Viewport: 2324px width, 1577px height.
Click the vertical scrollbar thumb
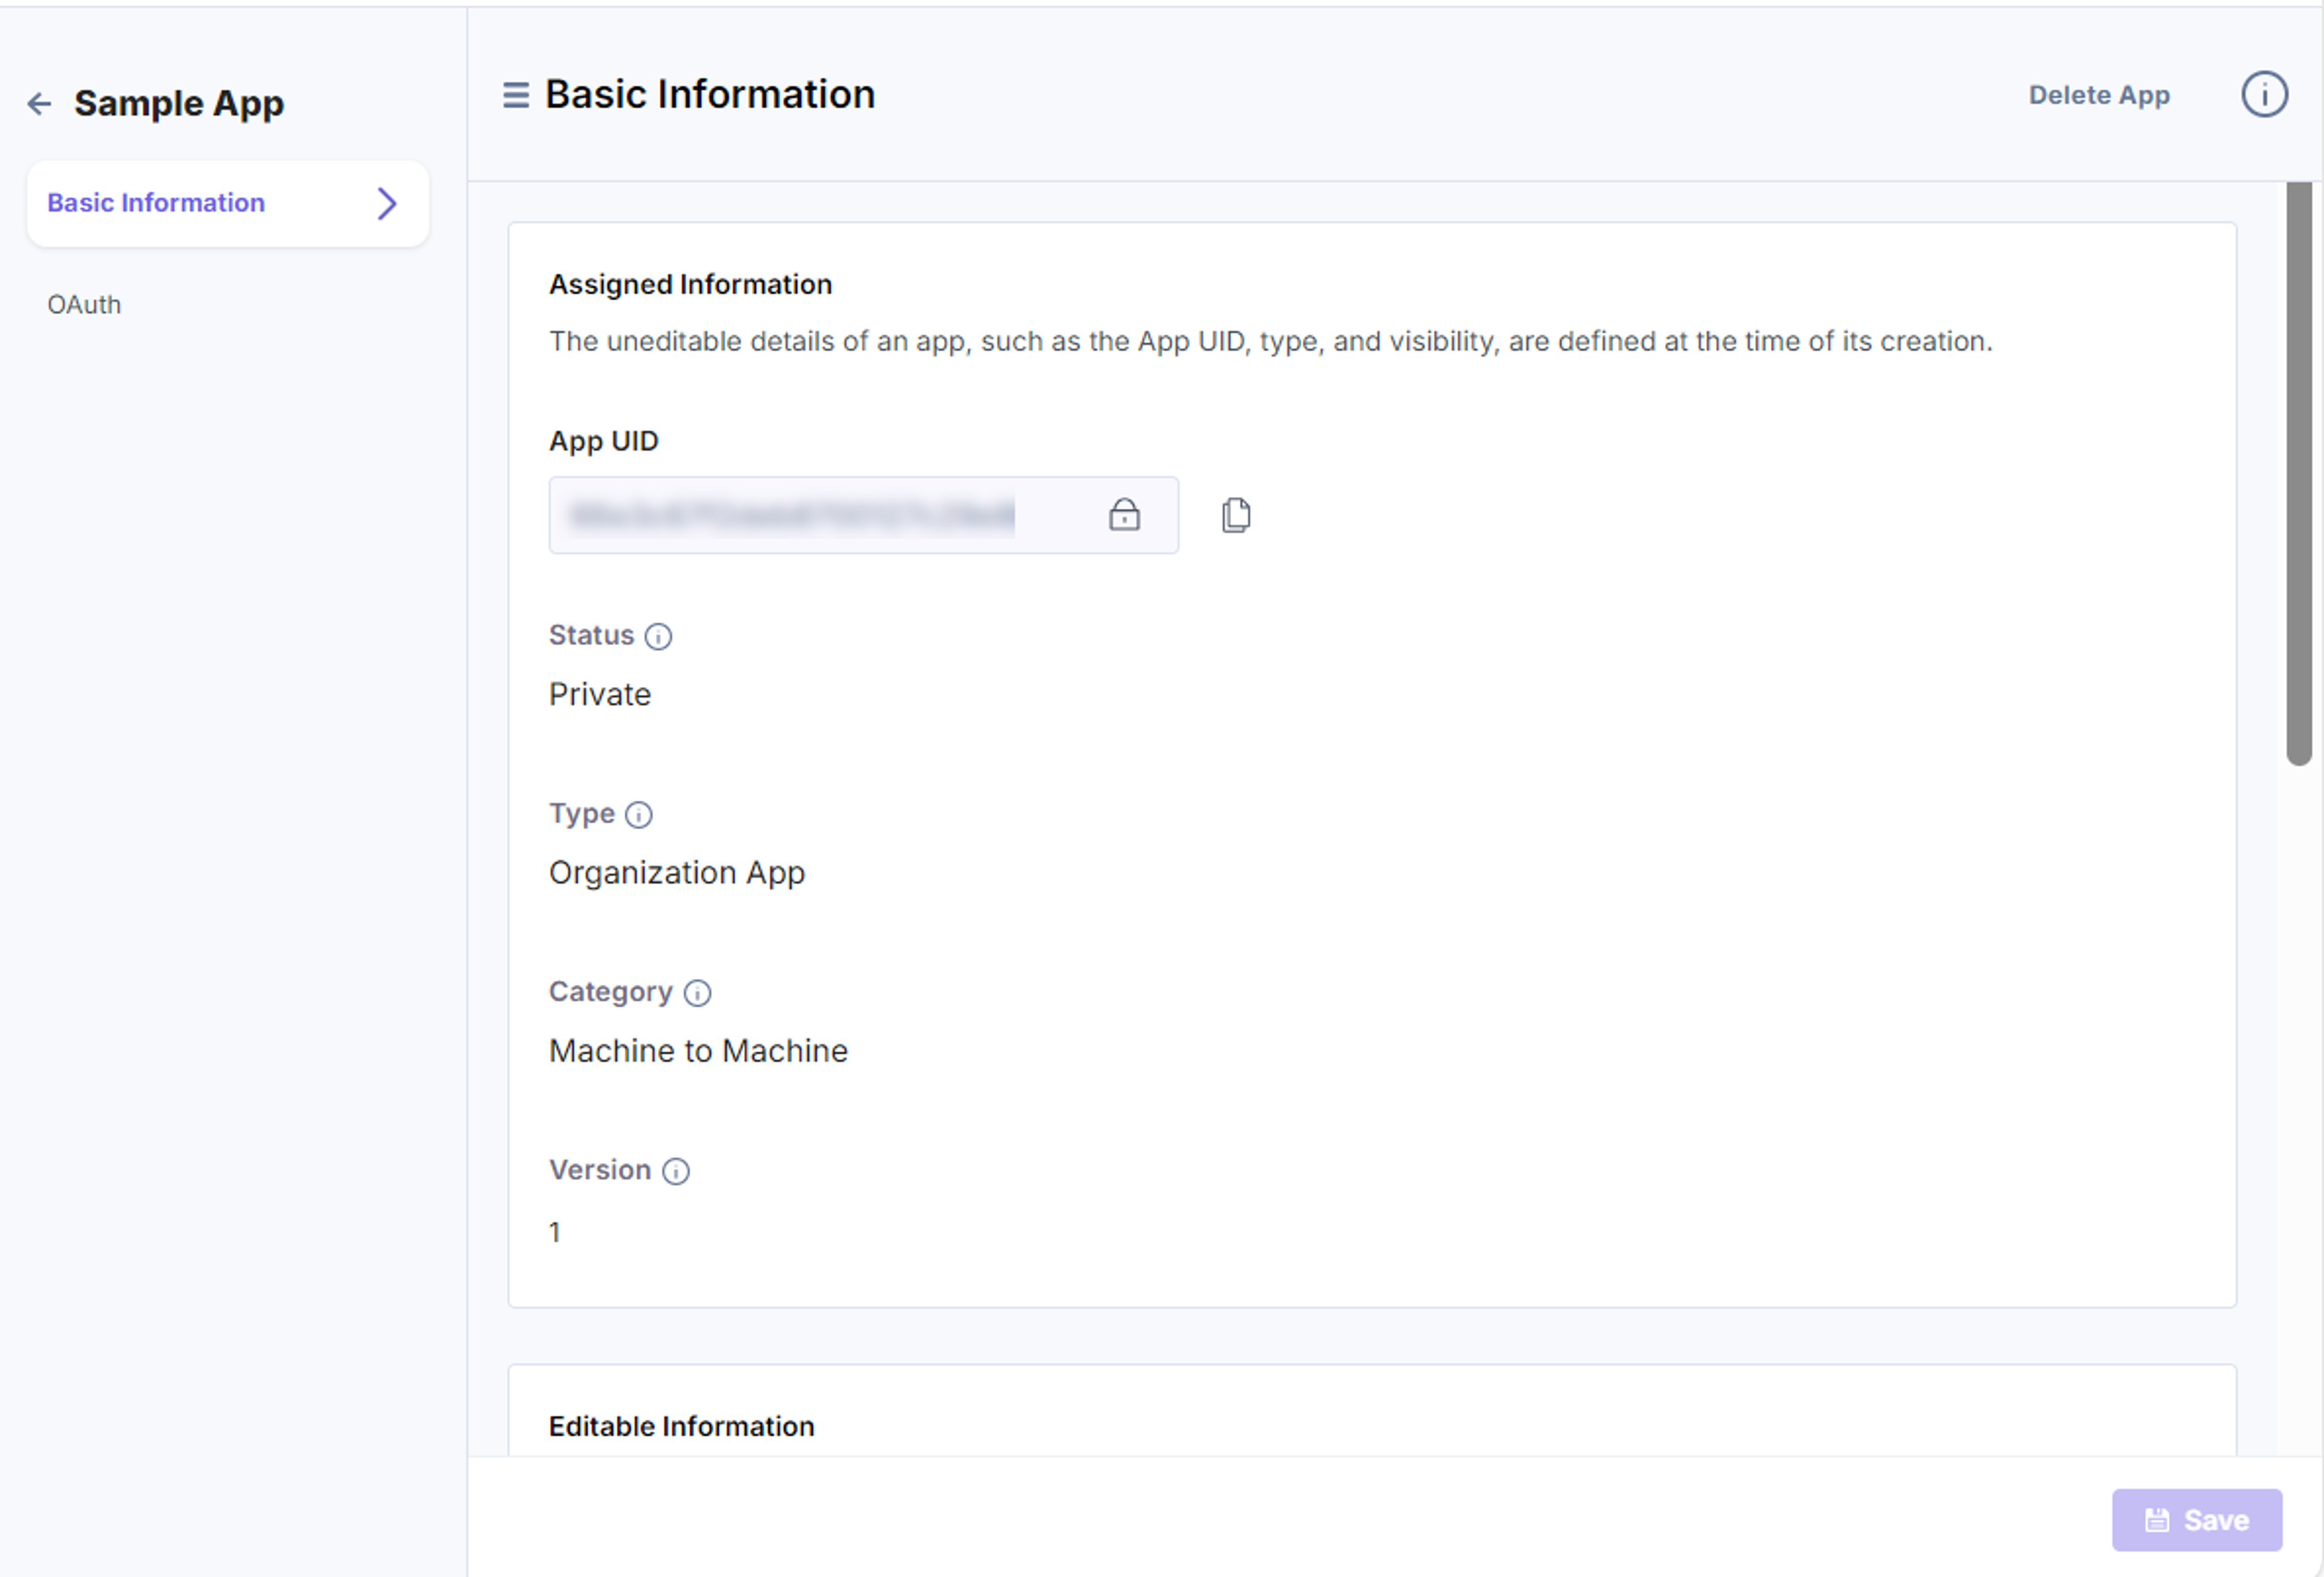coord(2299,473)
